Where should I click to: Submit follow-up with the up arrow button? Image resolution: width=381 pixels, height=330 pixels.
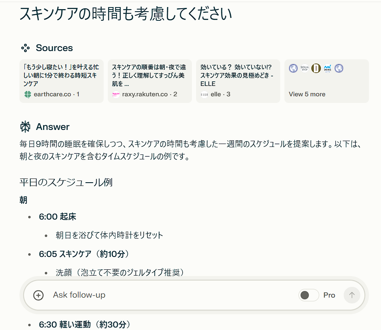point(352,295)
